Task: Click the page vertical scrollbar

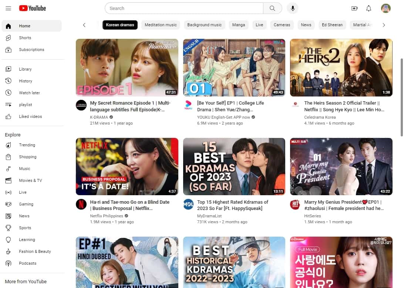Action: pyautogui.click(x=401, y=97)
